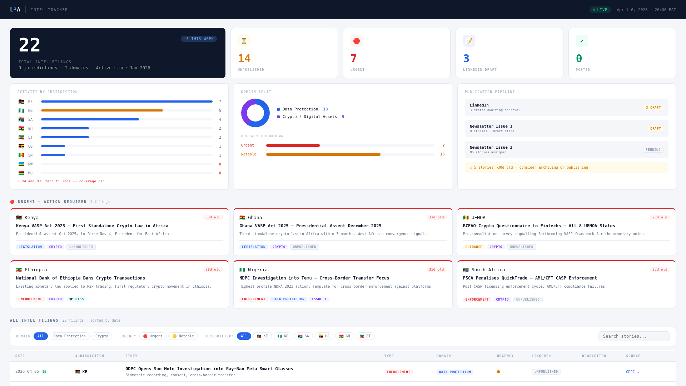686x386 pixels.
Task: Click the flag on the Nigeria NDPC card
Action: [242, 269]
